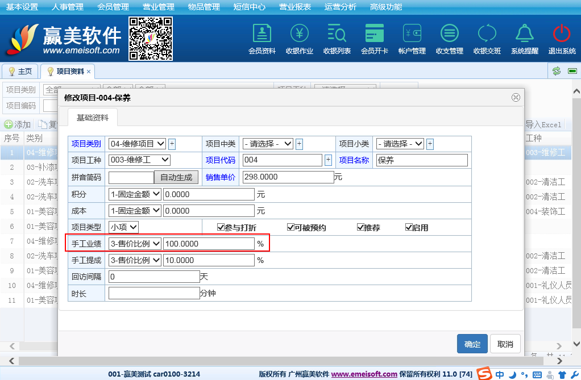Open the 项目类型 小项 dropdown
Screen dimensions: 581x380
[x=123, y=227]
